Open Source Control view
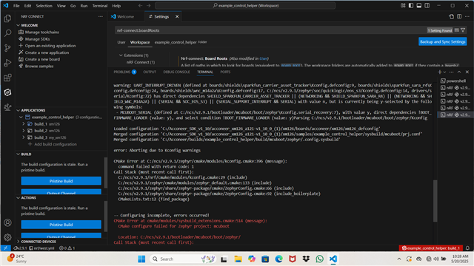The width and height of the screenshot is (474, 266). pyautogui.click(x=7, y=48)
